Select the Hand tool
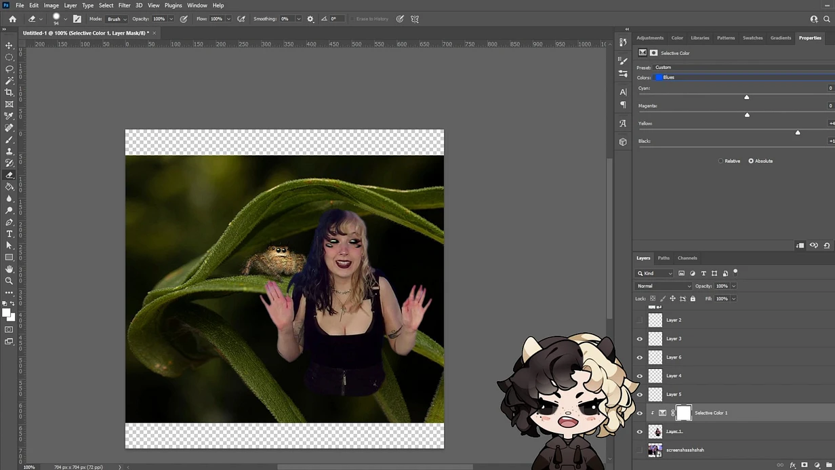Image resolution: width=835 pixels, height=470 pixels. tap(9, 269)
